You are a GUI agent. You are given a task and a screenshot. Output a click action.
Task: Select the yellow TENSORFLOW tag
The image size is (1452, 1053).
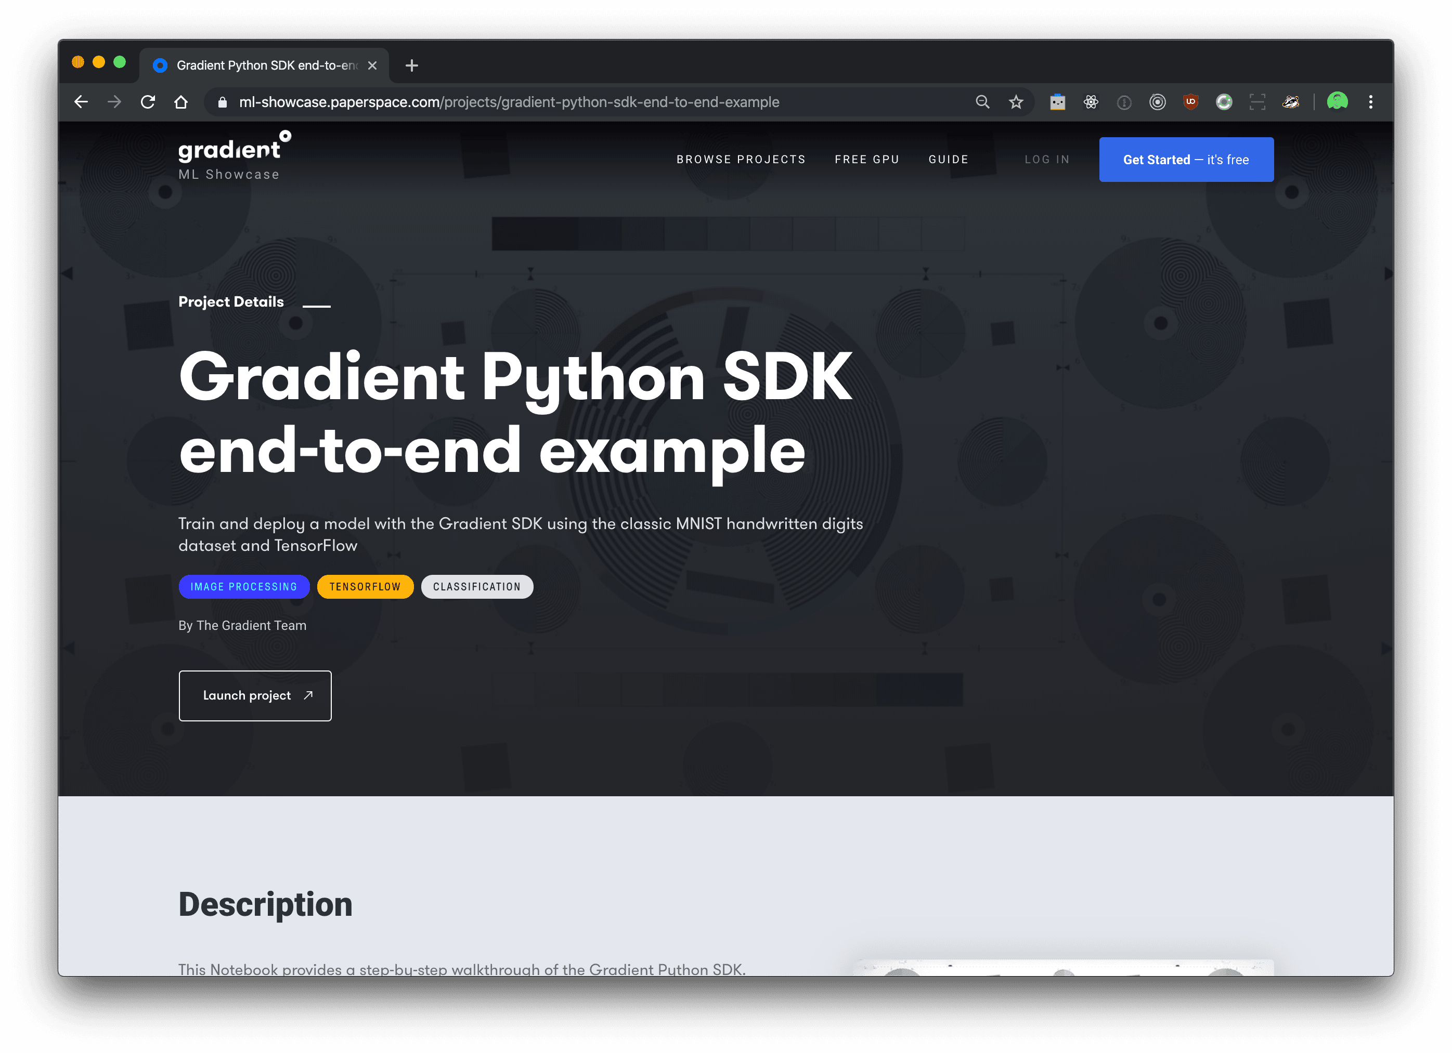point(365,587)
